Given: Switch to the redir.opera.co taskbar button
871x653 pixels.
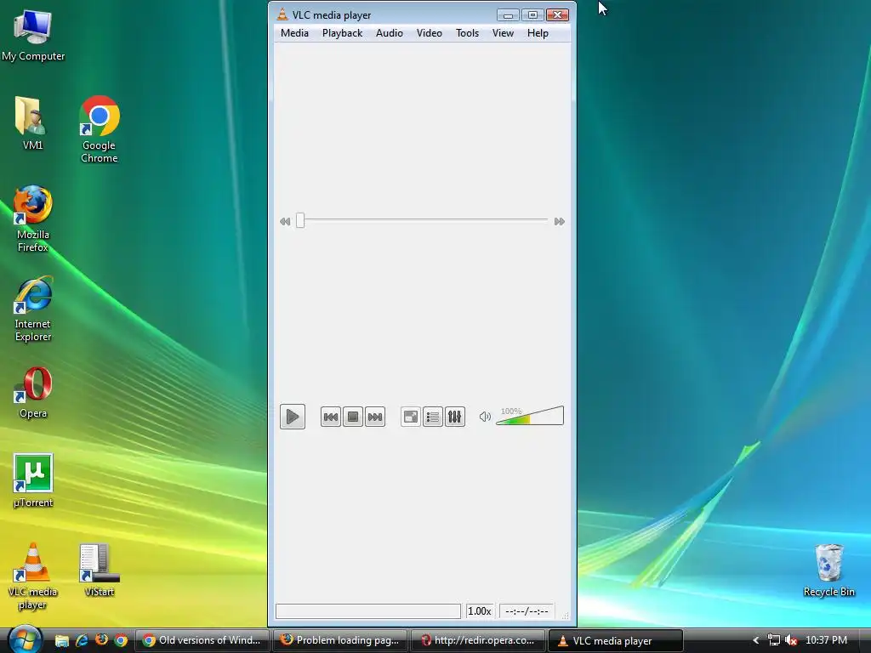Looking at the screenshot, I should tap(478, 640).
